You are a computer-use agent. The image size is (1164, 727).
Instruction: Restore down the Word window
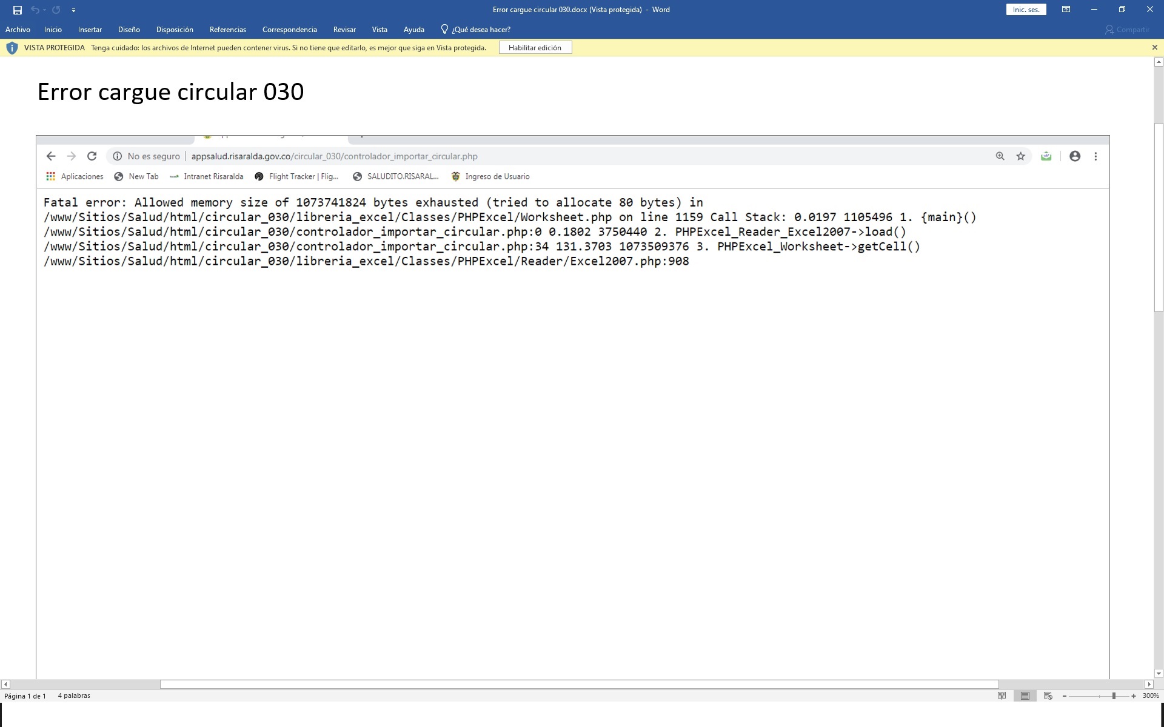pos(1122,10)
